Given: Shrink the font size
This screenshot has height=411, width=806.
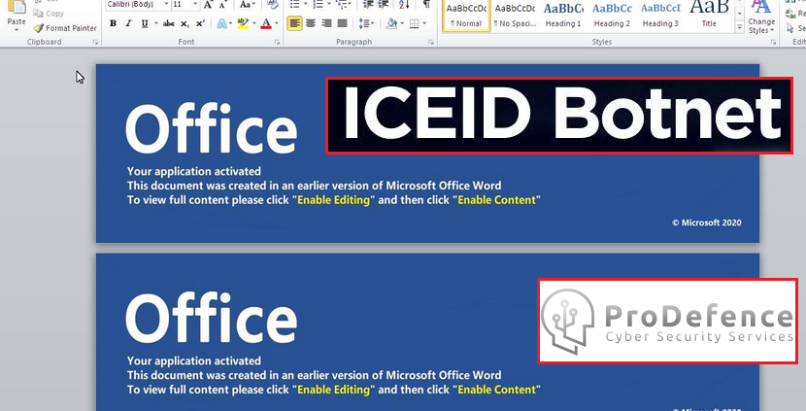Looking at the screenshot, I should [222, 5].
